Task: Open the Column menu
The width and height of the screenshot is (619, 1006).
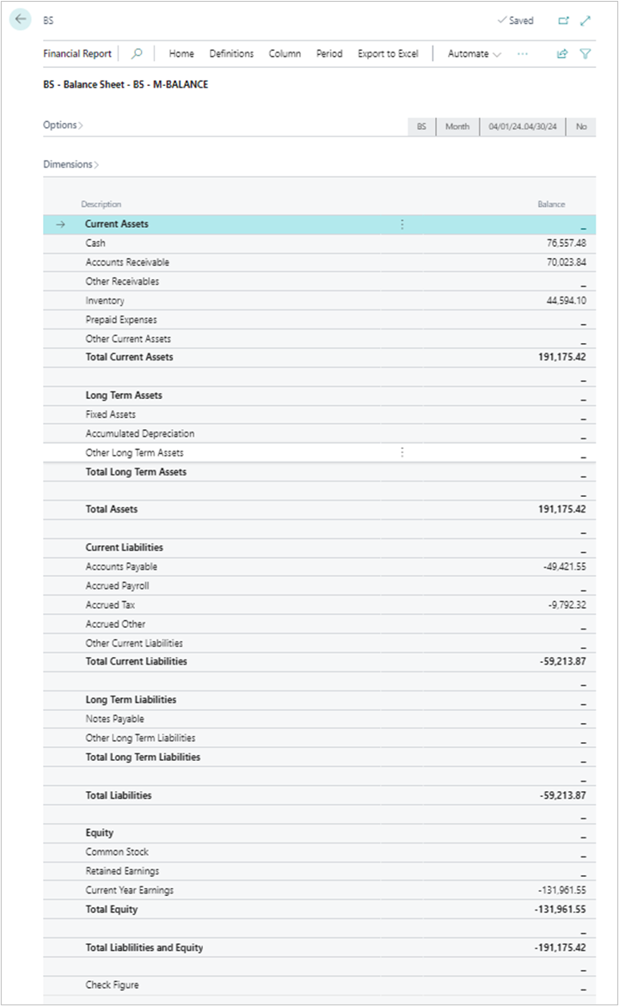Action: pos(285,53)
